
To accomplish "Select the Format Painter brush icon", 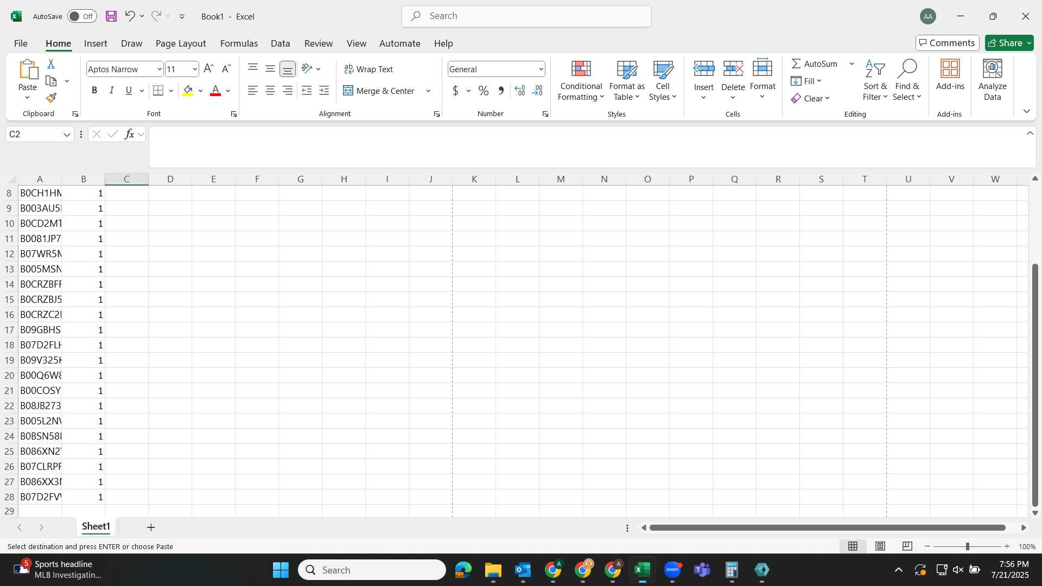I will [x=51, y=98].
